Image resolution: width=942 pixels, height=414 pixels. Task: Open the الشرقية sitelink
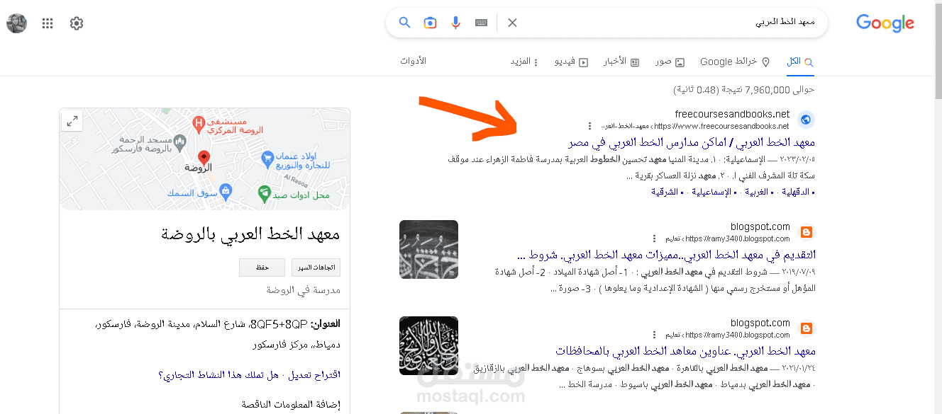664,192
